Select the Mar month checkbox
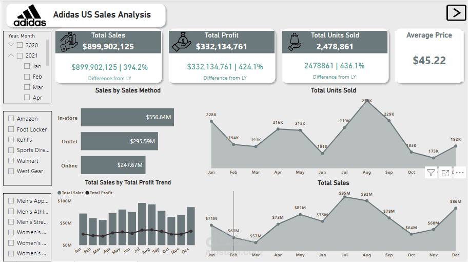The image size is (468, 262). coord(27,87)
